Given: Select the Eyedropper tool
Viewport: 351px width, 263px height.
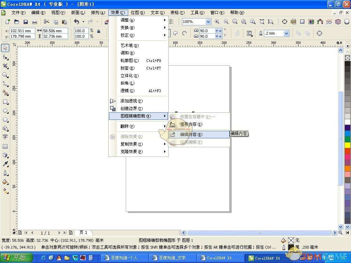Looking at the screenshot, I should coord(5,164).
